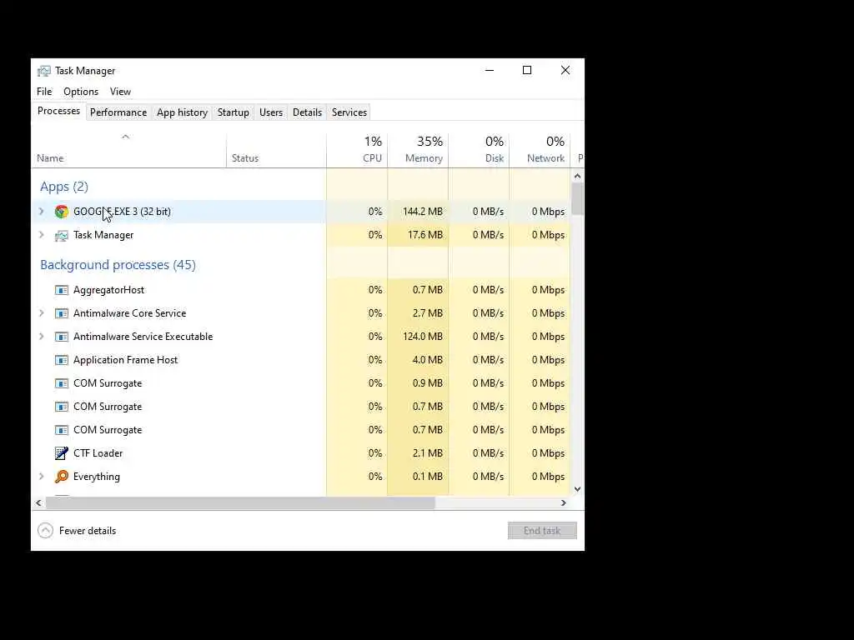Image resolution: width=854 pixels, height=640 pixels.
Task: Switch to the App history tab
Action: pyautogui.click(x=182, y=112)
